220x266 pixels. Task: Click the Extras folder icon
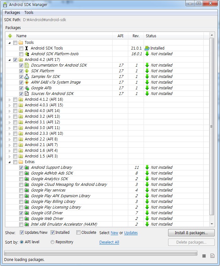[x=21, y=162]
